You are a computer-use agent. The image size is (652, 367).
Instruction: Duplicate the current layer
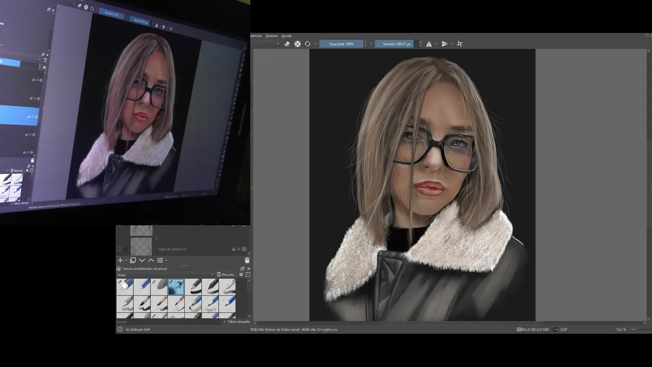133,260
